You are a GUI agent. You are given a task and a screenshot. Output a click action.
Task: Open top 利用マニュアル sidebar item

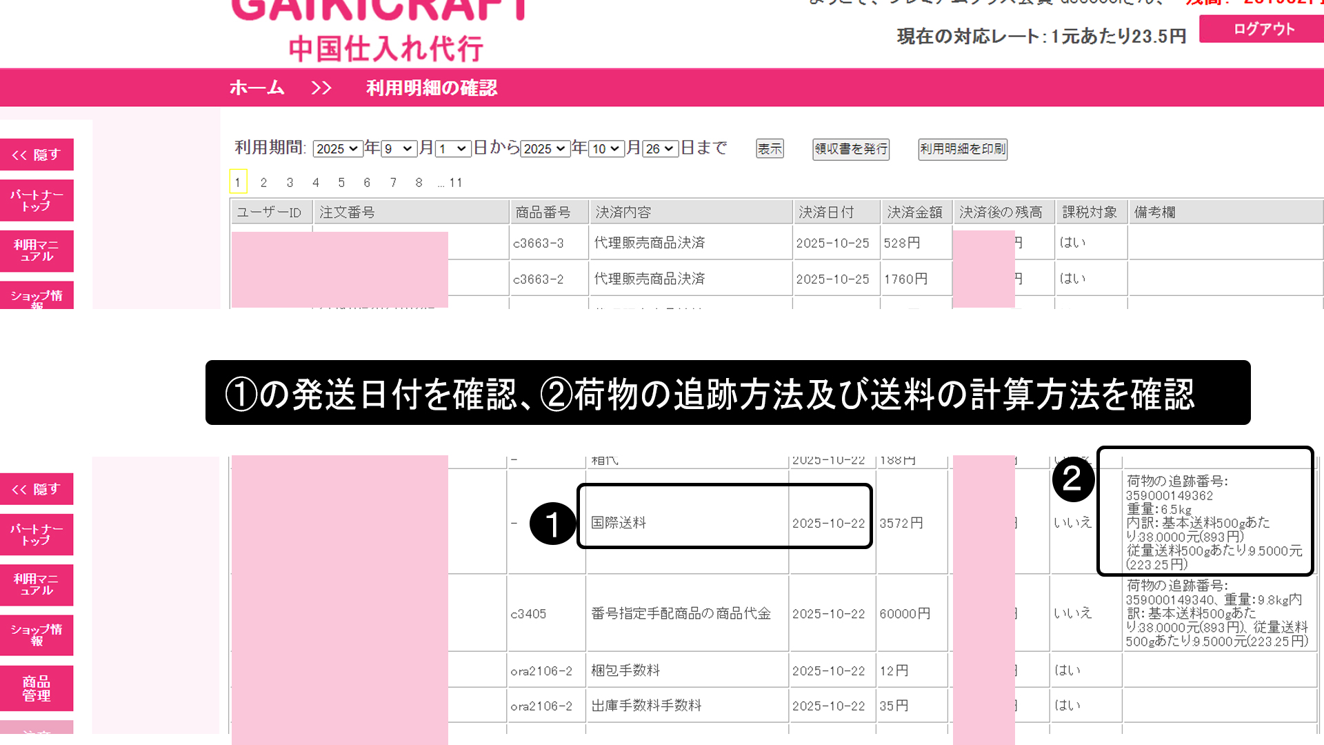[x=37, y=251]
